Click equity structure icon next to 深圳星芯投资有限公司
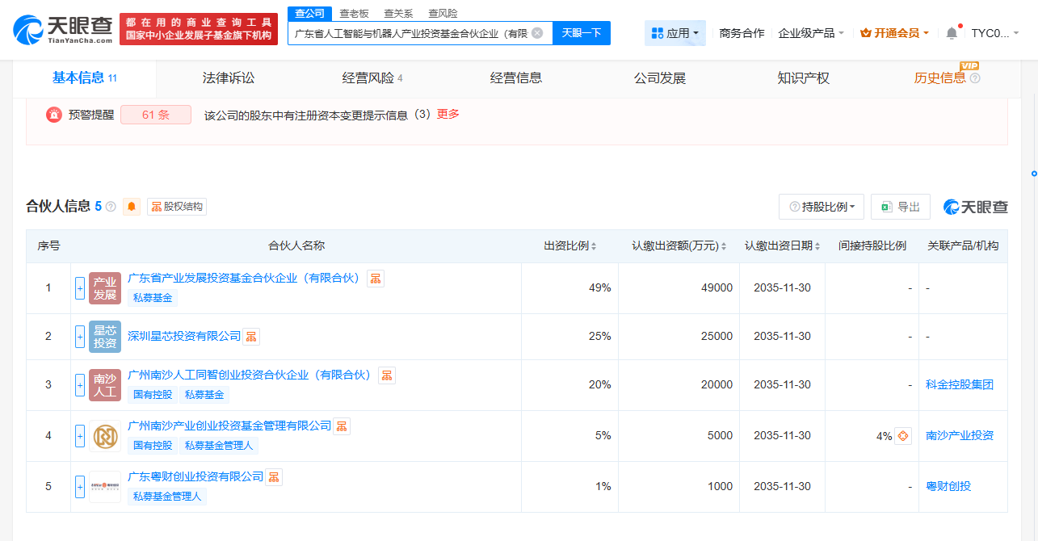This screenshot has height=541, width=1038. [x=252, y=337]
